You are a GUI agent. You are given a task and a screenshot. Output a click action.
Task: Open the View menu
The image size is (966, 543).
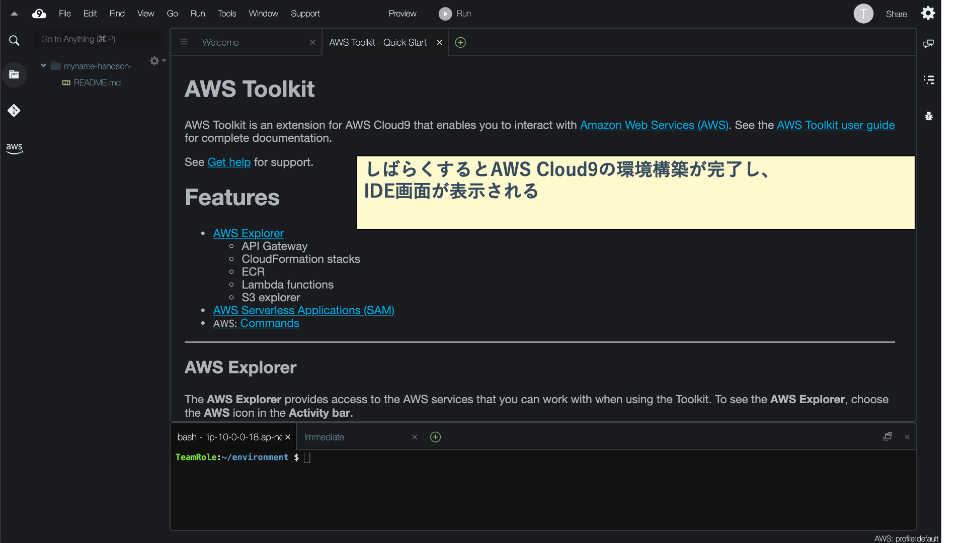tap(146, 14)
